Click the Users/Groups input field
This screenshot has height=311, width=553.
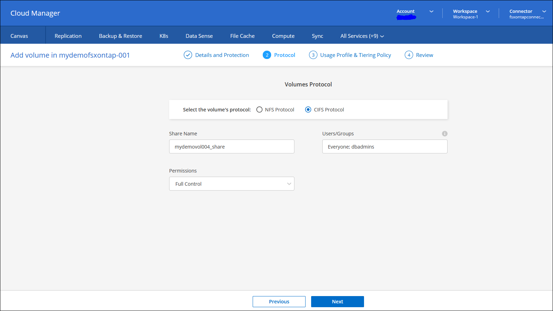pyautogui.click(x=385, y=146)
